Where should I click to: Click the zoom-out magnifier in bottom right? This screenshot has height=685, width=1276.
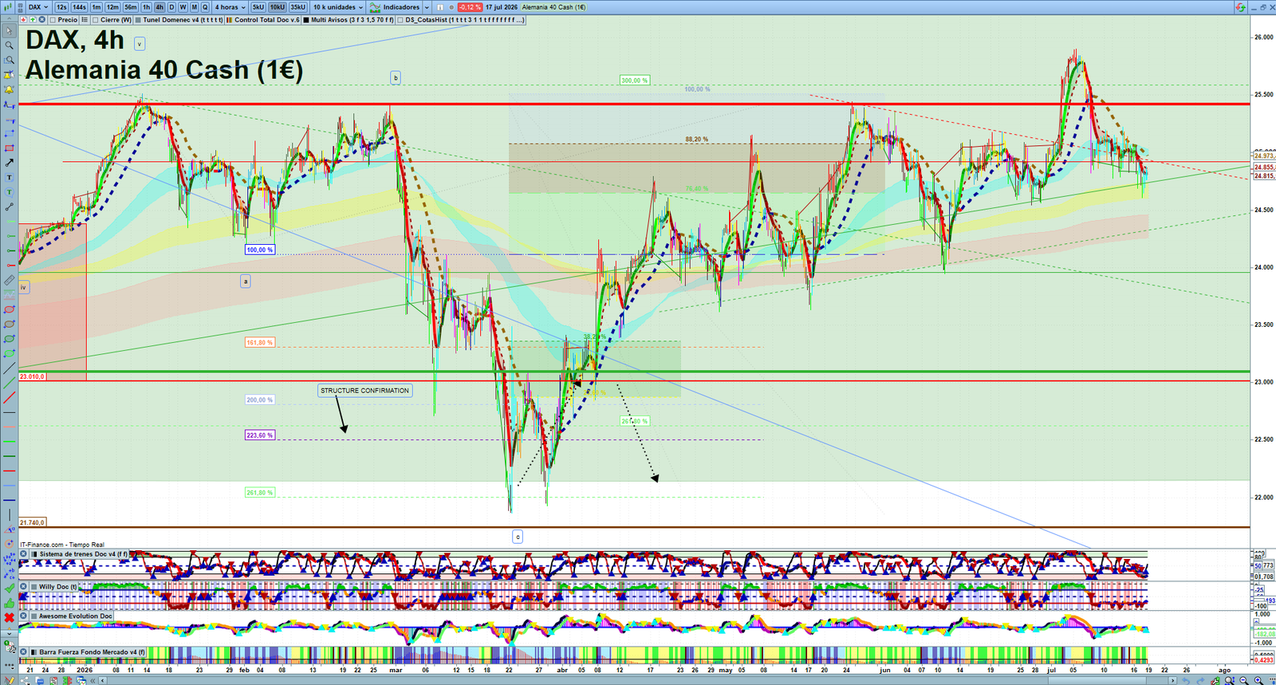tap(1243, 680)
